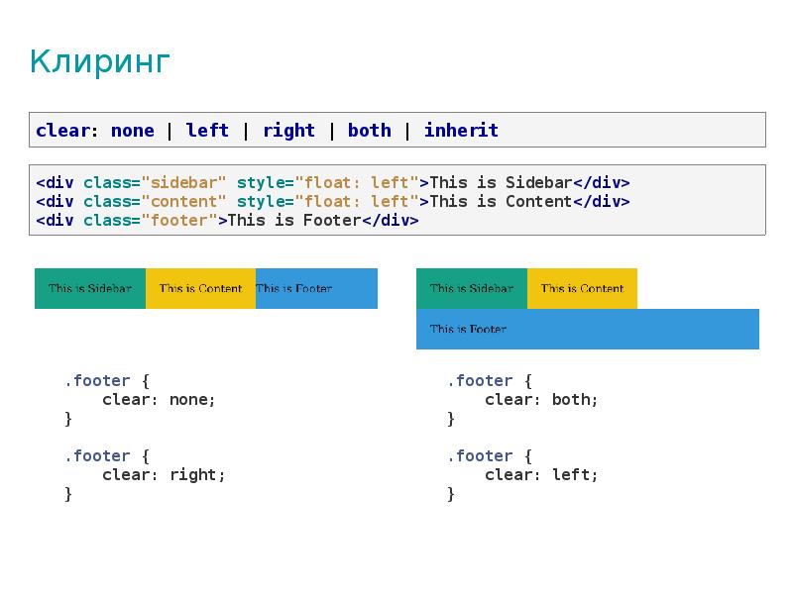This screenshot has width=793, height=593.
Task: Click the "clear: both;" CSS rule
Action: pos(541,400)
